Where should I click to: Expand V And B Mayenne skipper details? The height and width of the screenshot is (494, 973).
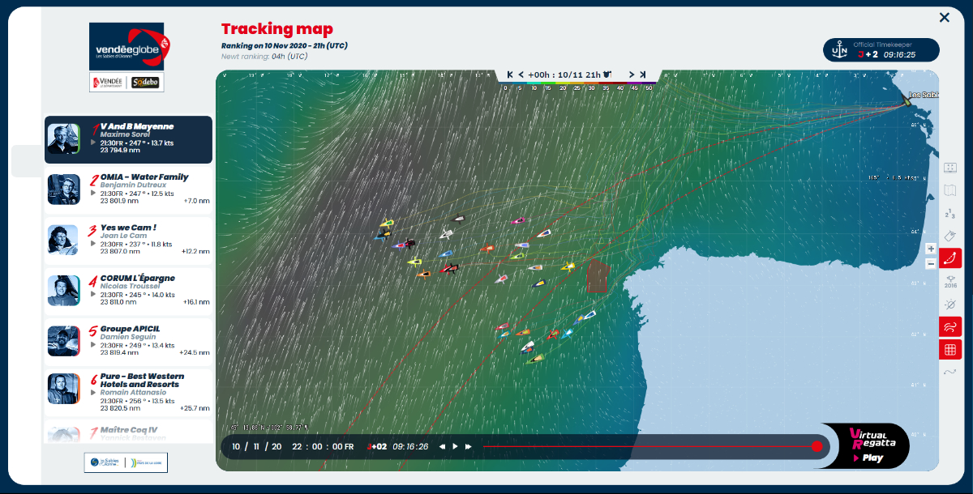(92, 143)
